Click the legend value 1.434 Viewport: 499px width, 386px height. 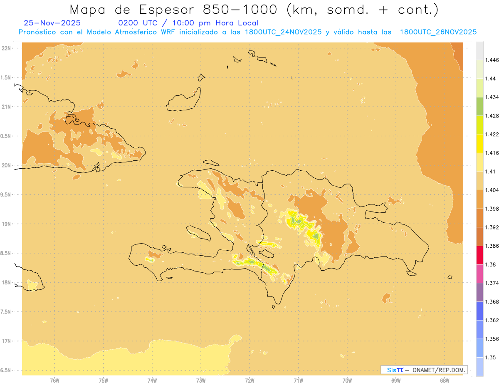point(492,97)
